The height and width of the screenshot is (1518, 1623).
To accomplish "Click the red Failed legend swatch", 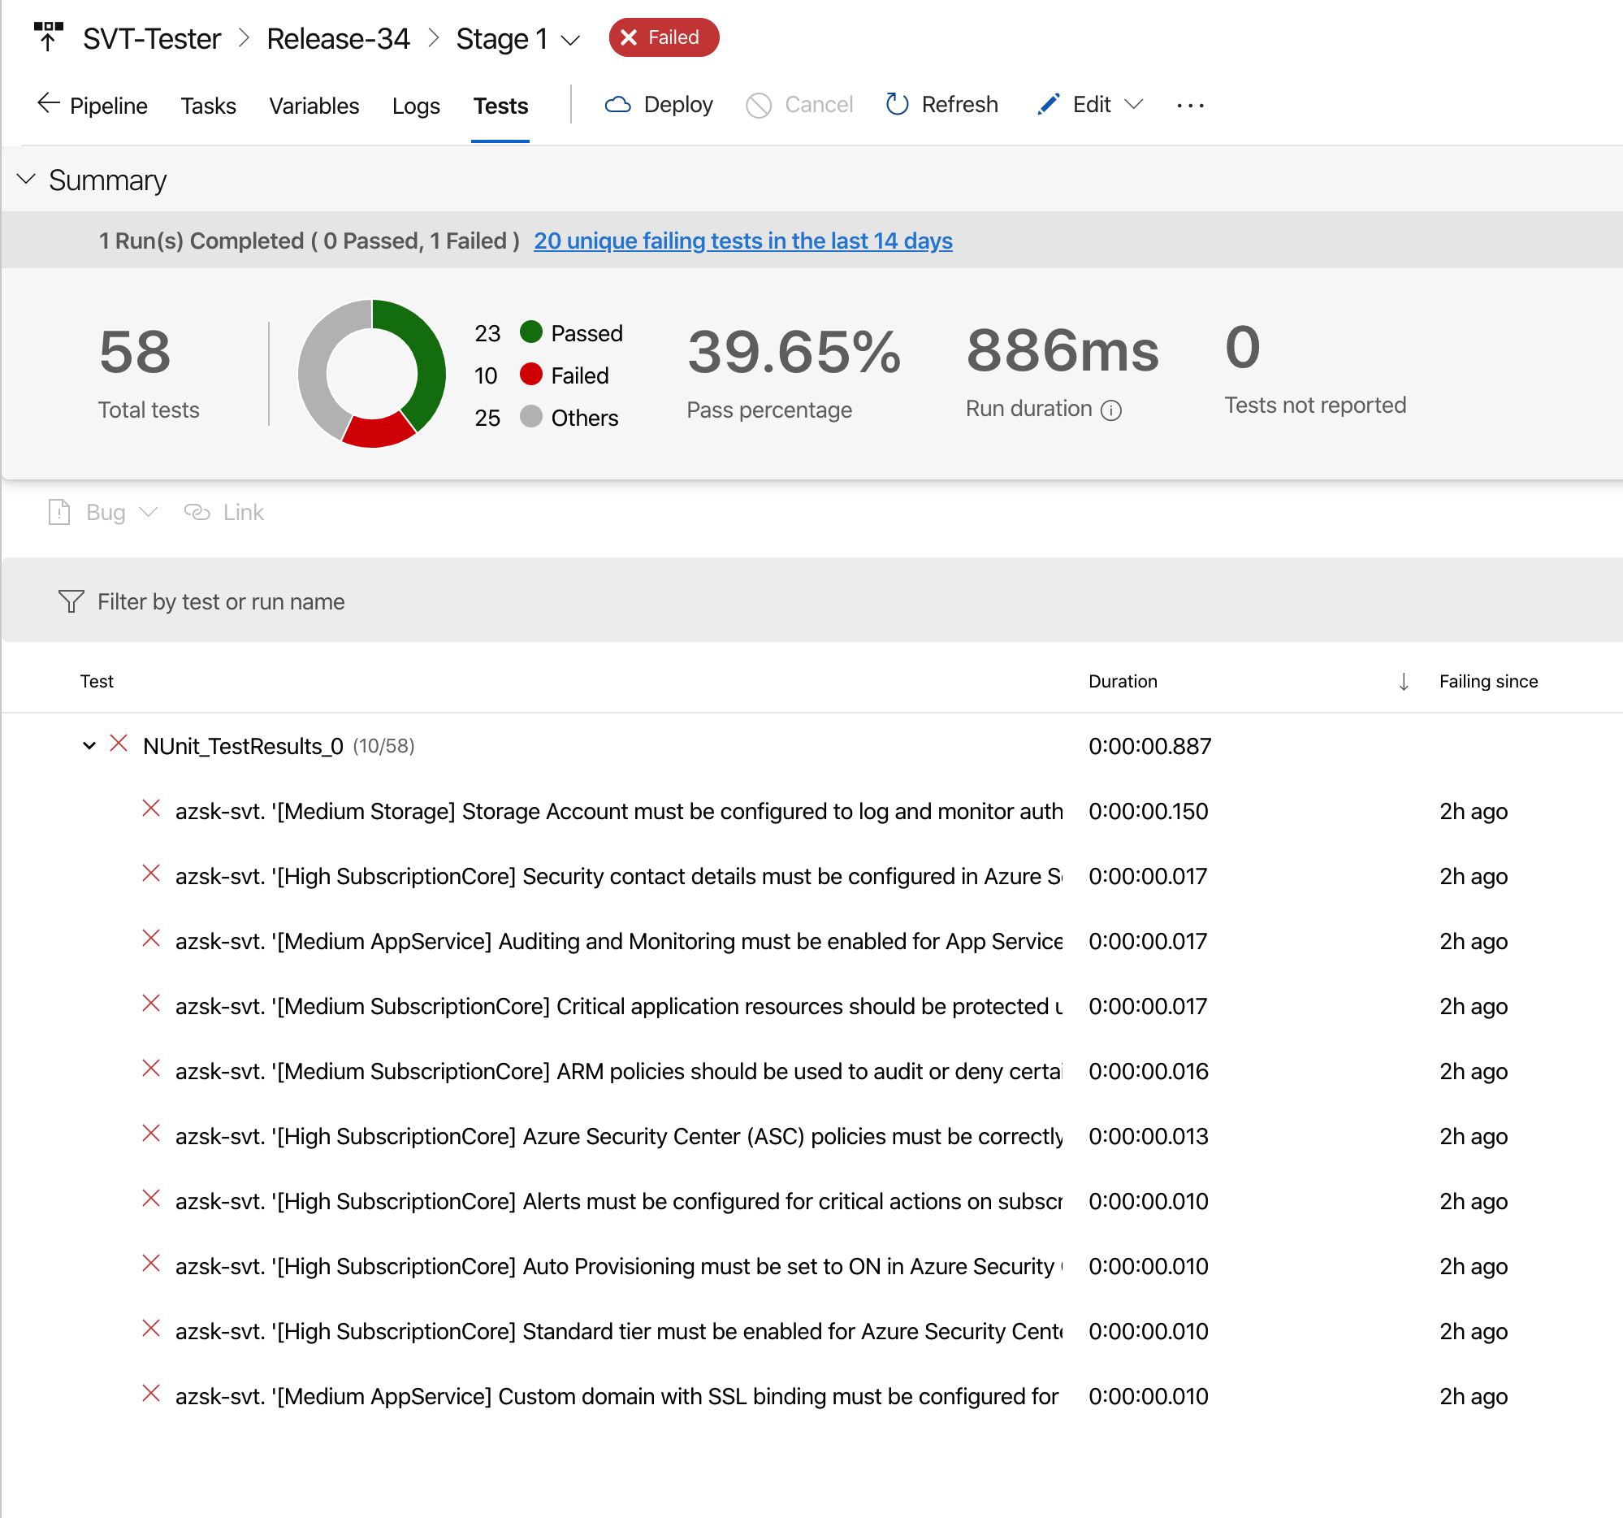I will pos(530,375).
